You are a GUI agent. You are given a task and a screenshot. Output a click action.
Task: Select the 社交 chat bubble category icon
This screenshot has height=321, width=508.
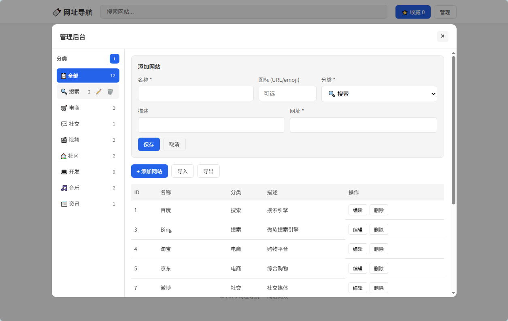tap(64, 124)
